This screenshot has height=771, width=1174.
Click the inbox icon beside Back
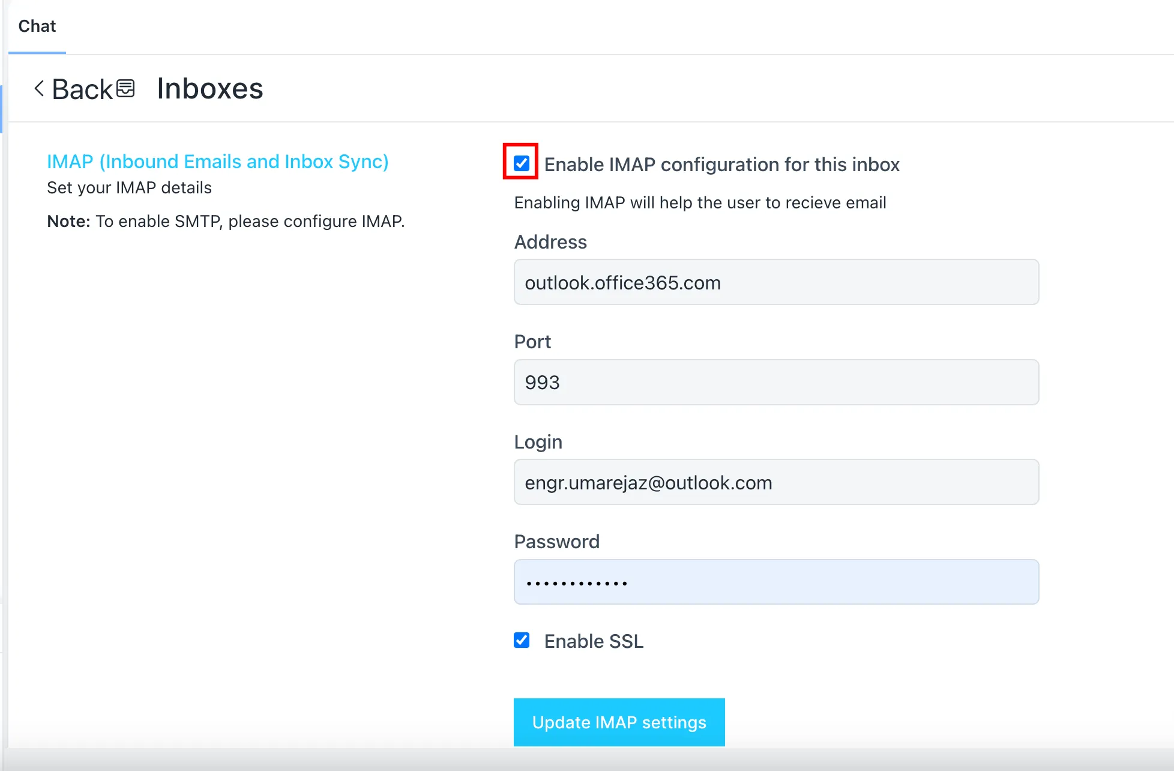coord(125,88)
